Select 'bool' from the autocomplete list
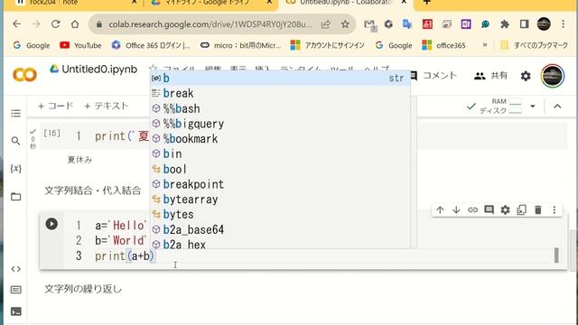578x325 pixels. coord(280,169)
